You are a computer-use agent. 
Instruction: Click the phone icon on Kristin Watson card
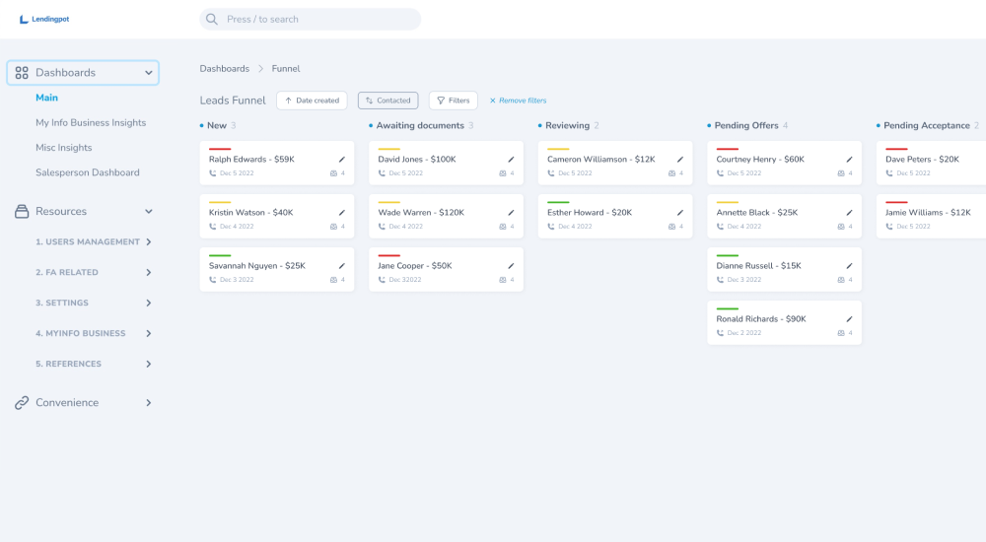213,227
